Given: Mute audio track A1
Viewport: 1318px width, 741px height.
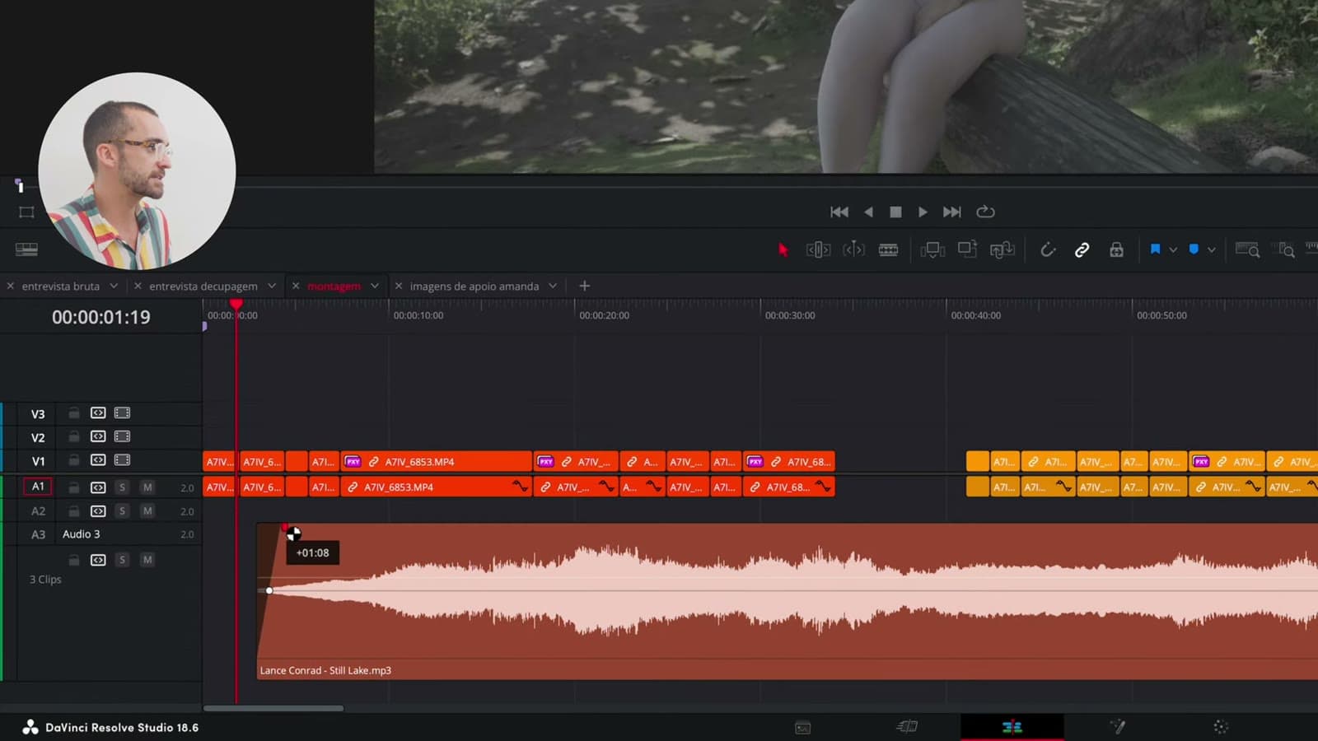Looking at the screenshot, I should 147,487.
